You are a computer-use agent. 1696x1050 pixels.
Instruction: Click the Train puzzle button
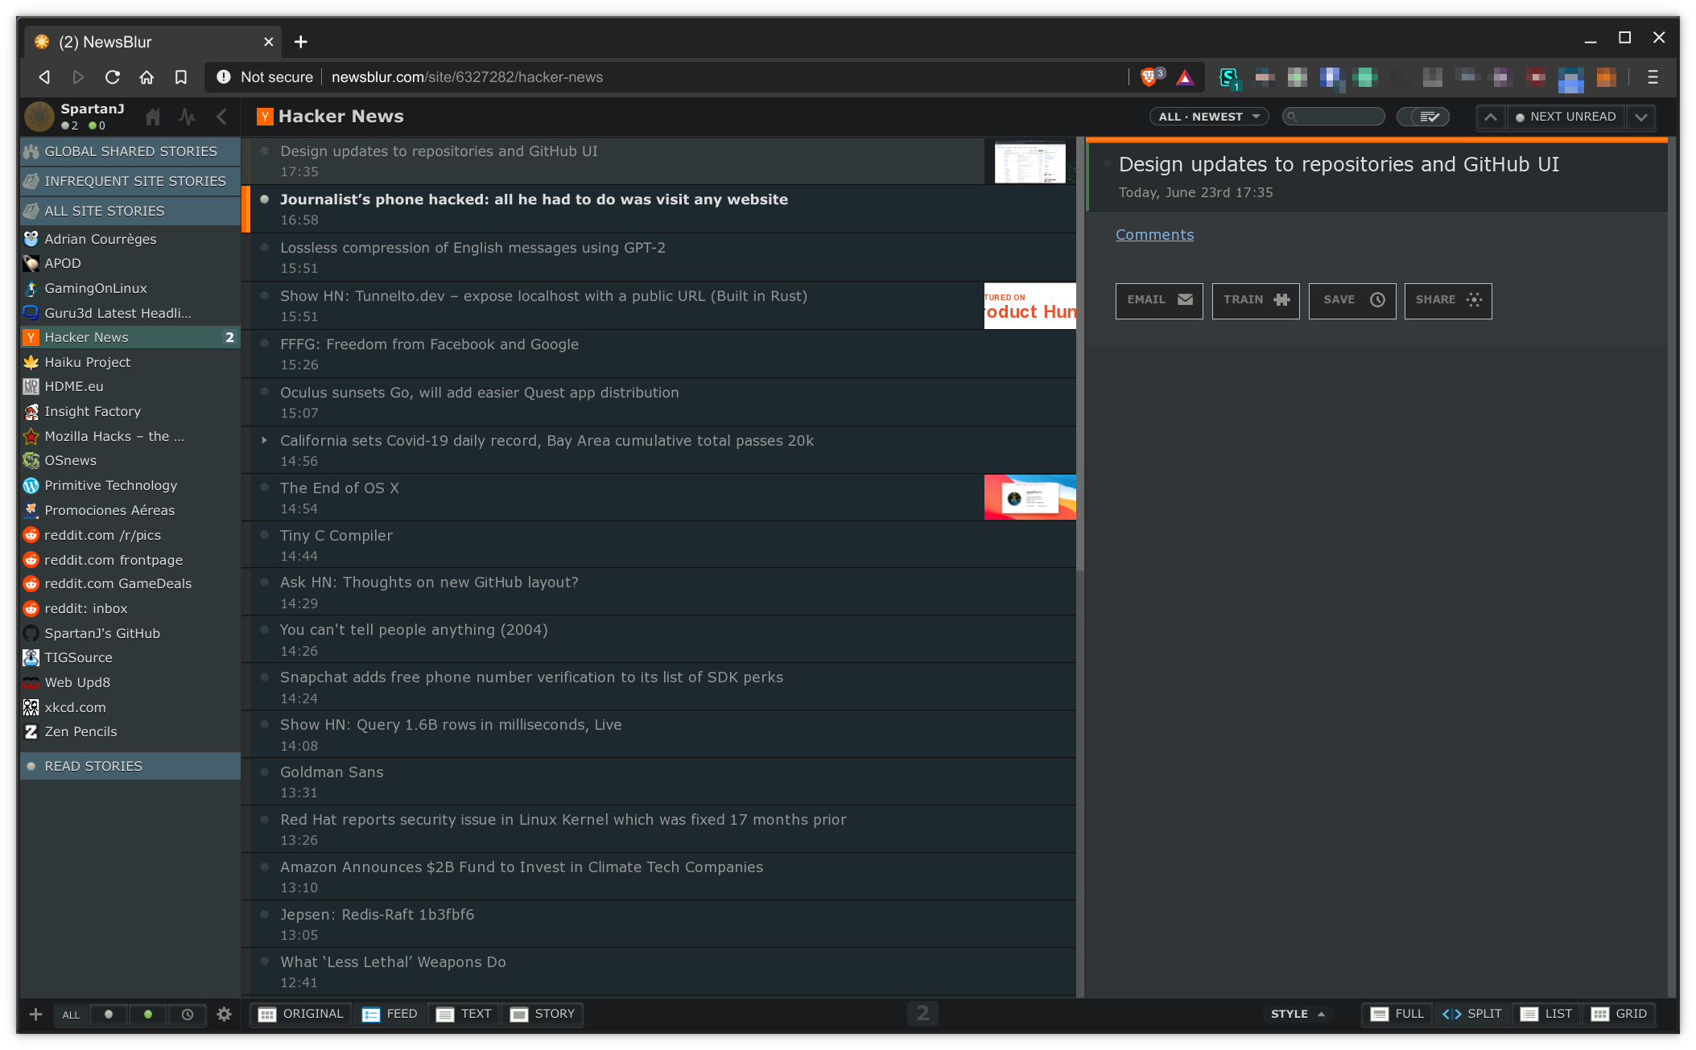click(1256, 300)
